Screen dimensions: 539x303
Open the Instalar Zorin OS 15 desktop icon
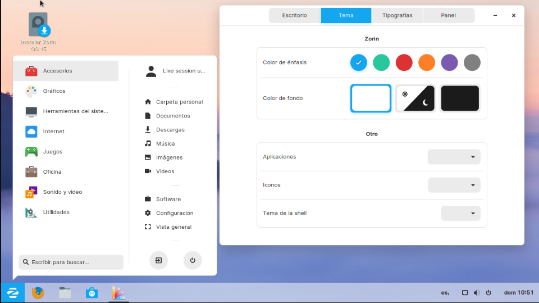[x=38, y=32]
